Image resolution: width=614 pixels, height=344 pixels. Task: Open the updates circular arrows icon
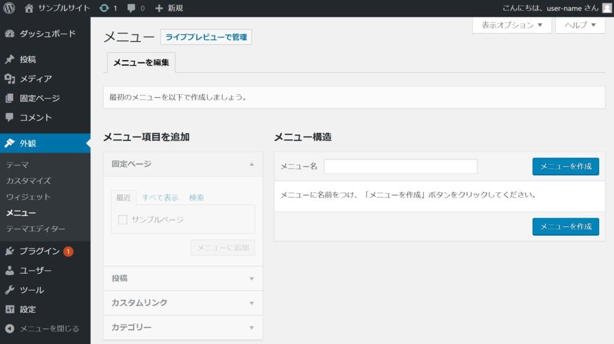pos(104,8)
